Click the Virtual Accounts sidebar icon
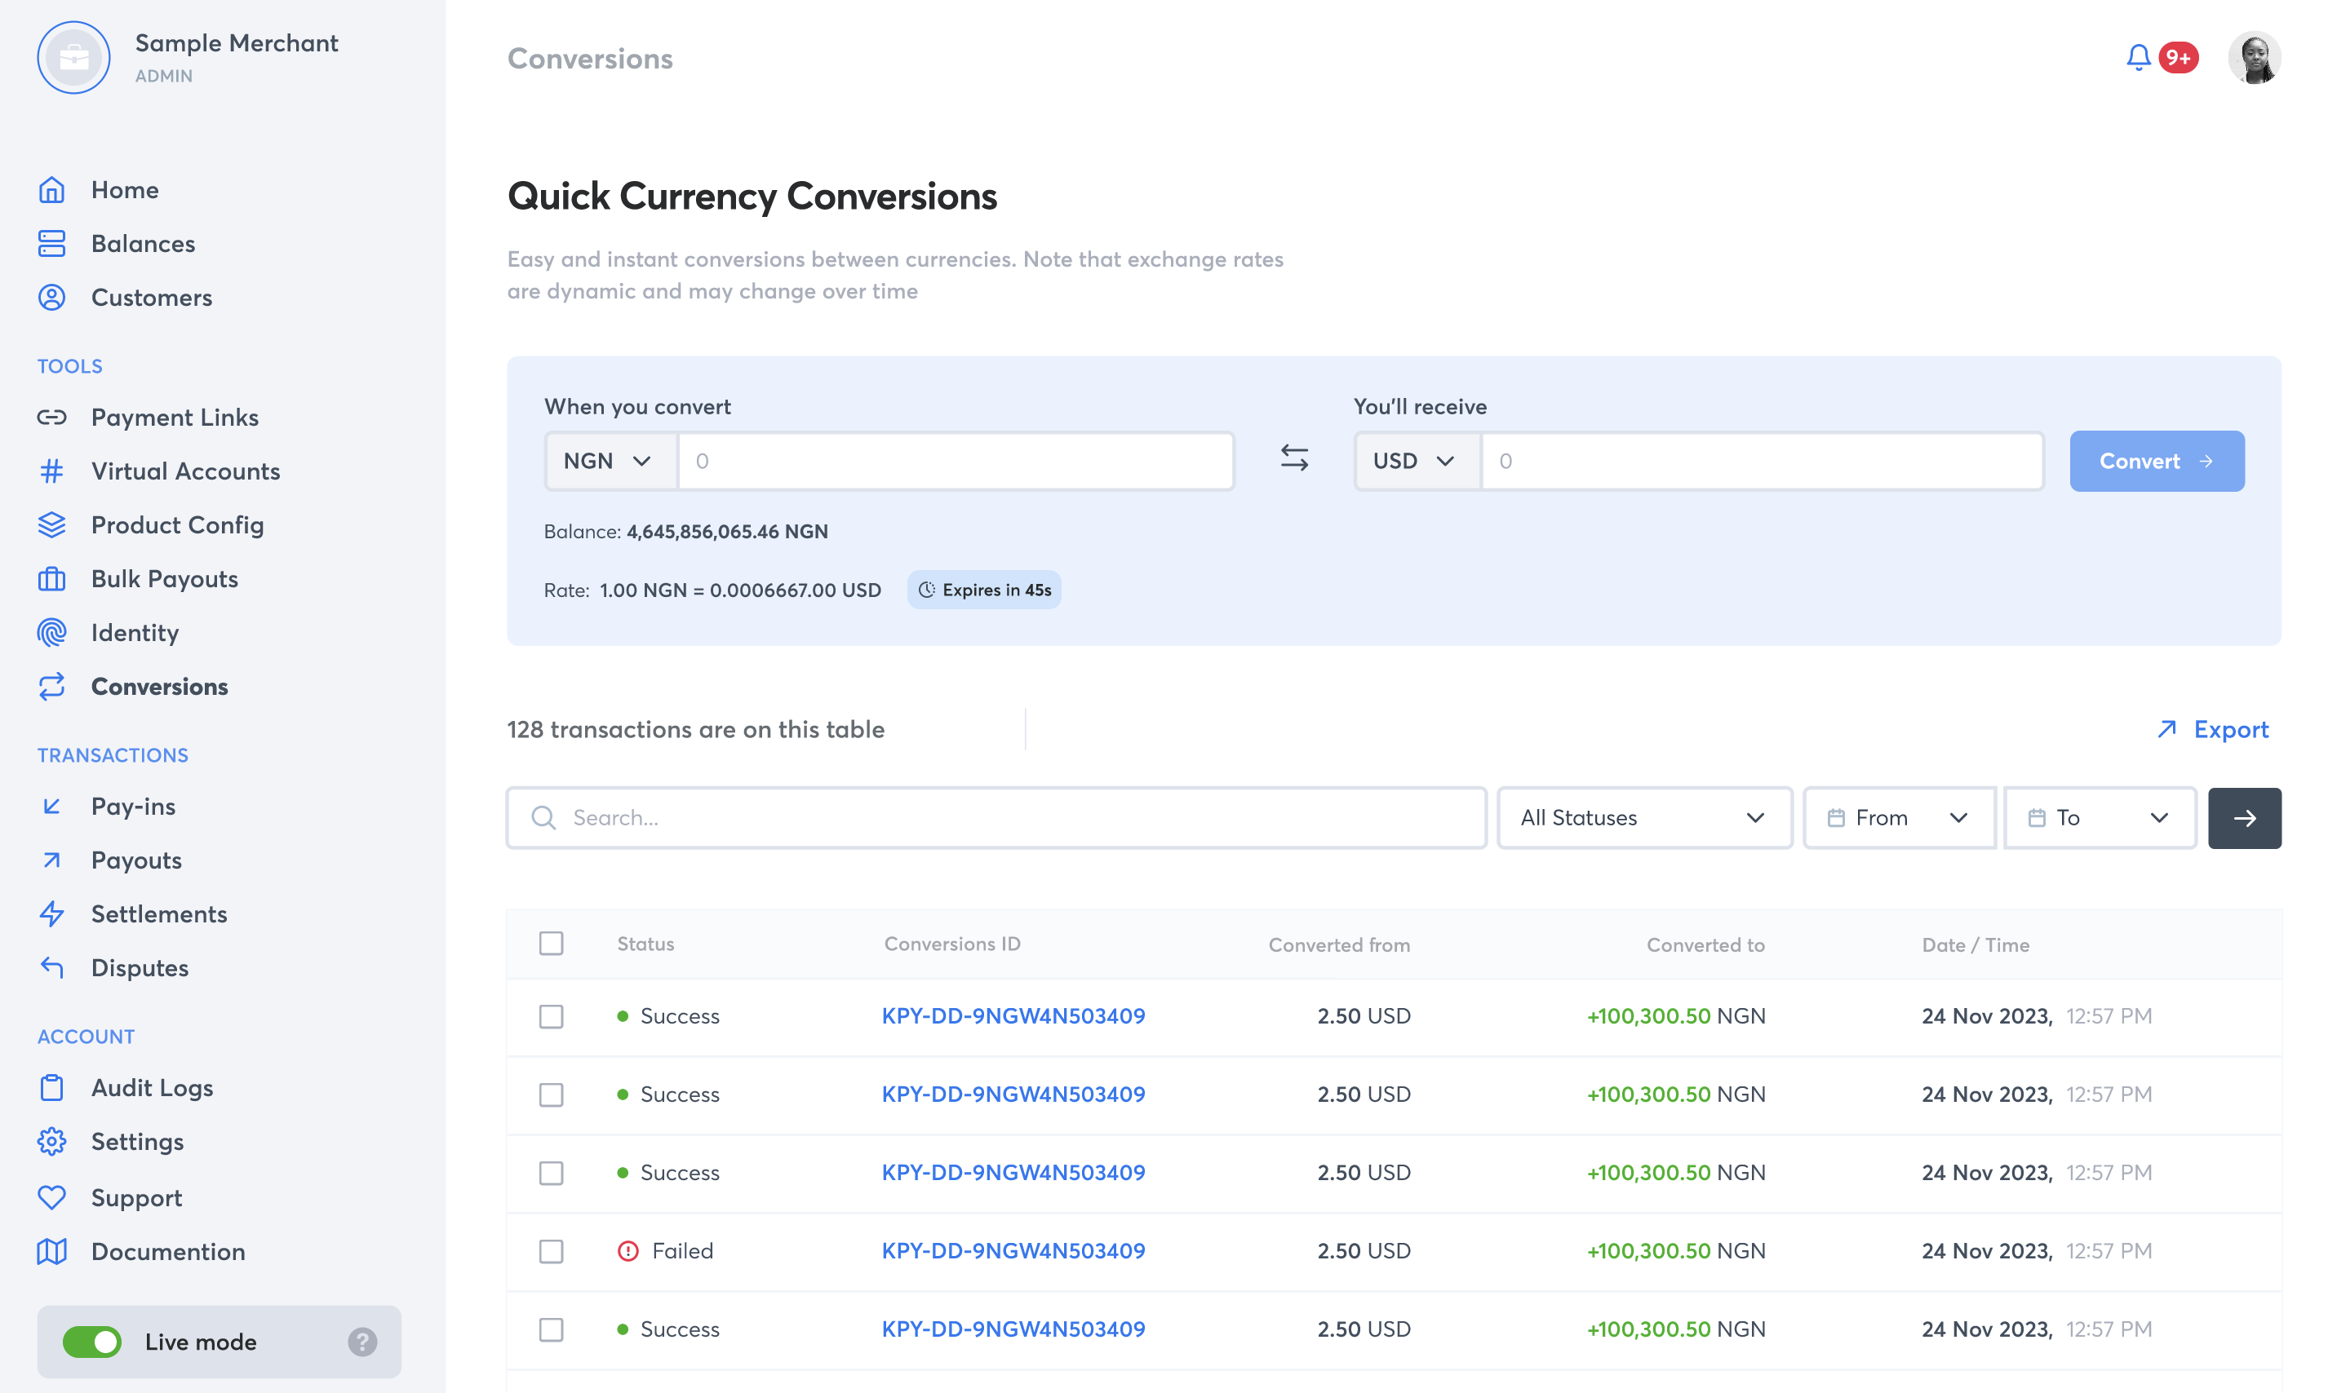 coord(50,471)
